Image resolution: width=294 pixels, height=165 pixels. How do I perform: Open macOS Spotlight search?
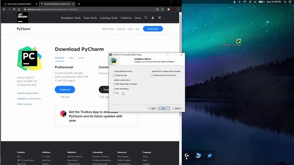[x=285, y=2]
